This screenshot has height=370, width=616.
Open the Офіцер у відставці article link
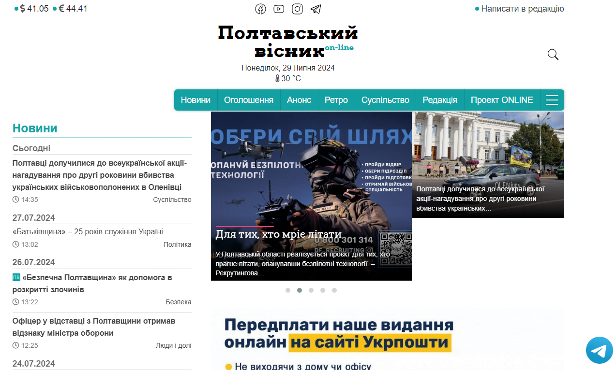coord(94,327)
